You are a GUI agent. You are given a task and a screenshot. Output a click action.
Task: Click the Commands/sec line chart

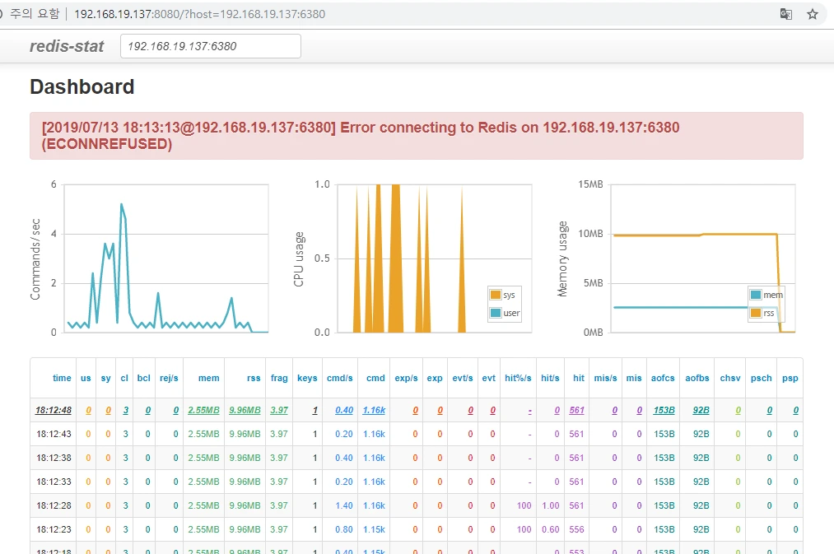tap(166, 258)
